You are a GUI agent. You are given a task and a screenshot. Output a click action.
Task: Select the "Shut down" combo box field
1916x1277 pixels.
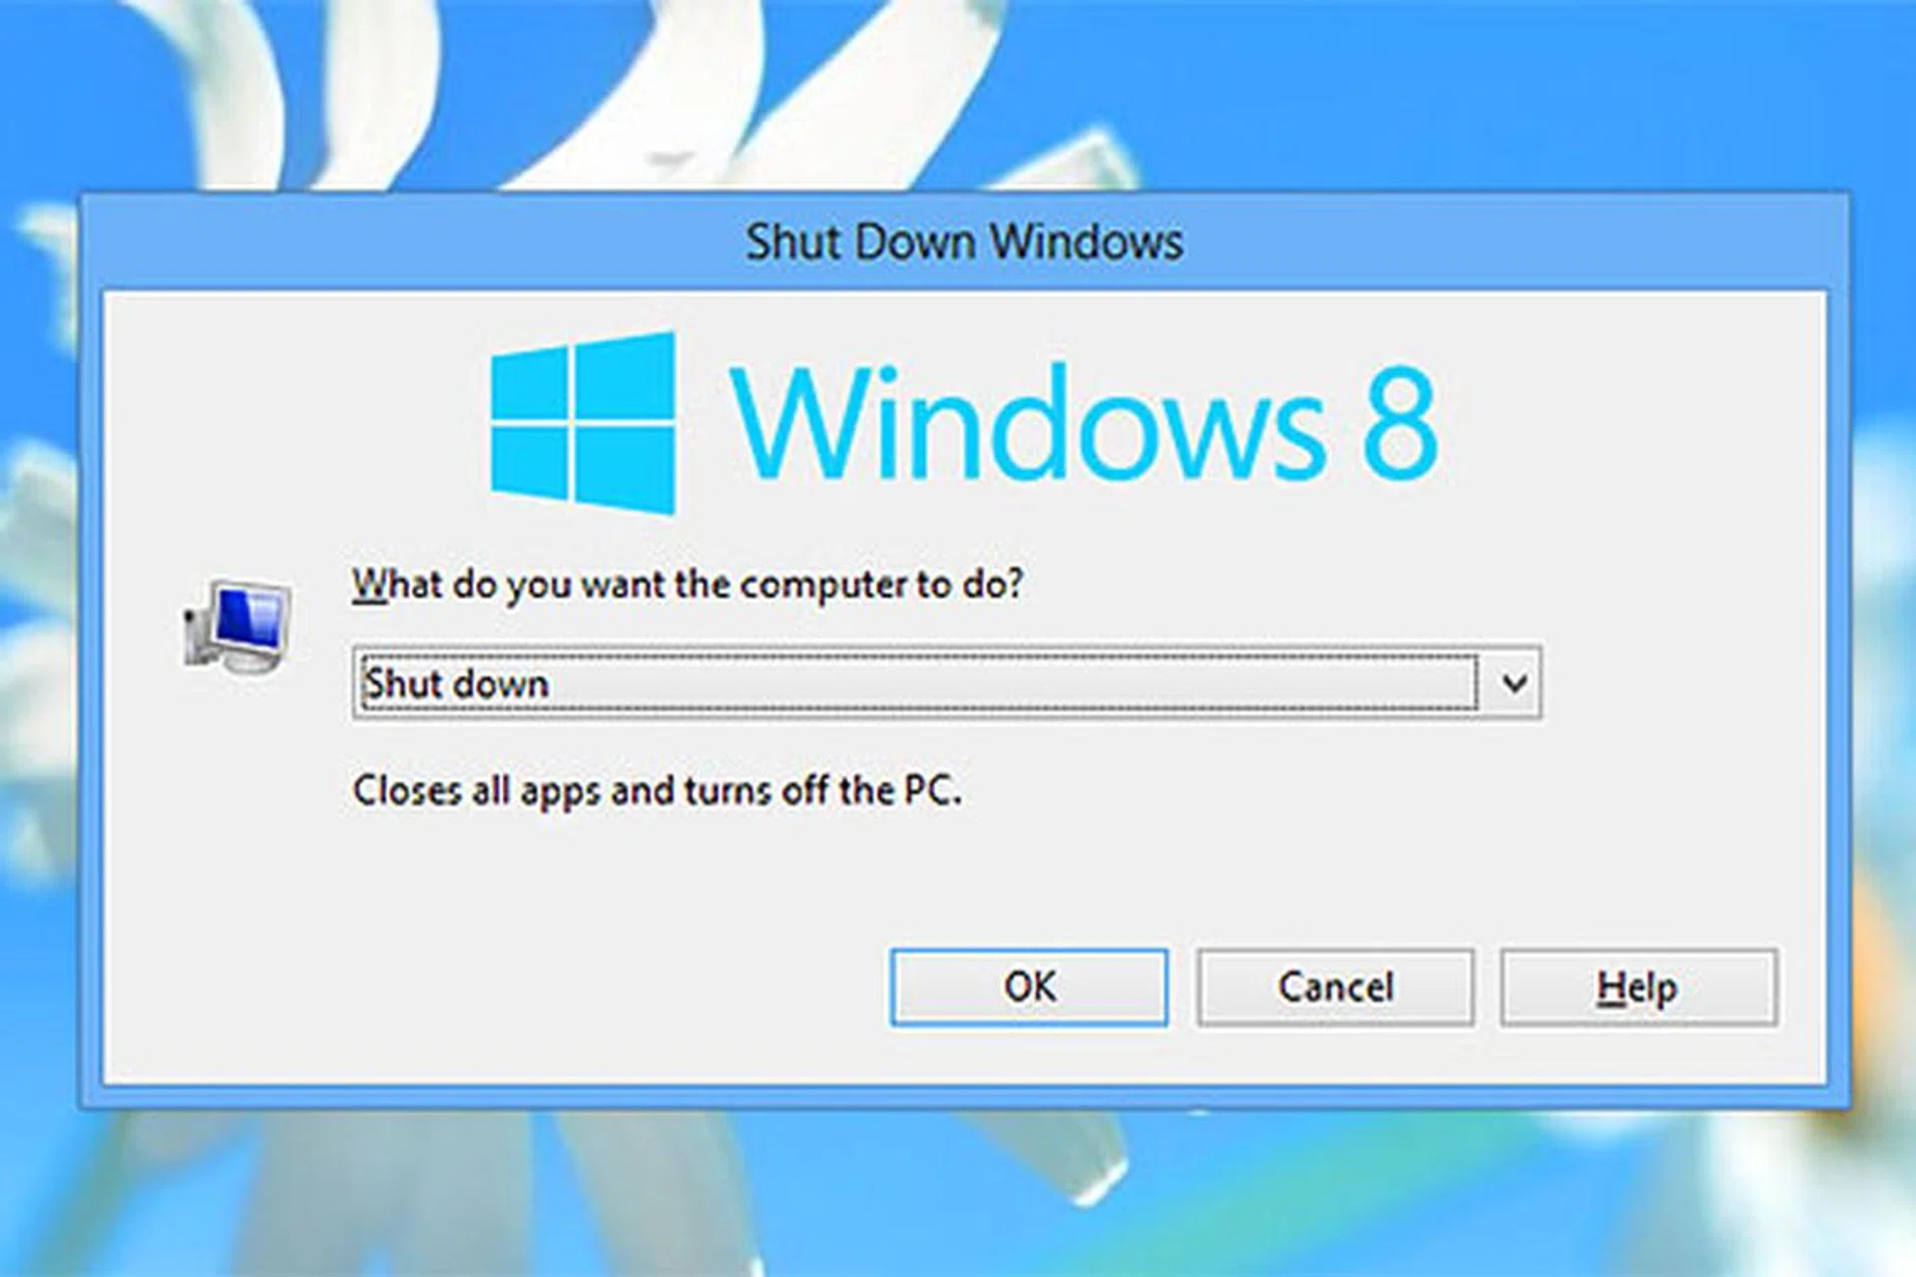(946, 683)
